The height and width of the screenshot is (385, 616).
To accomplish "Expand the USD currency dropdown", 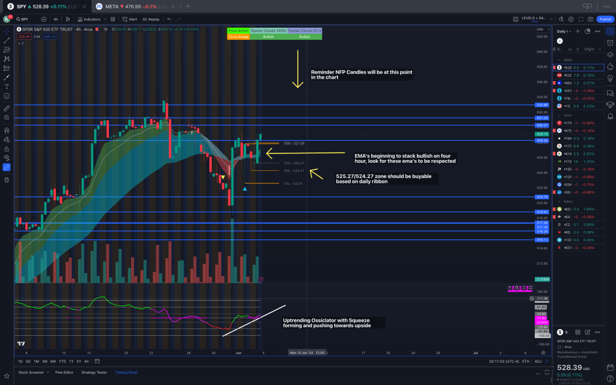I will (541, 29).
